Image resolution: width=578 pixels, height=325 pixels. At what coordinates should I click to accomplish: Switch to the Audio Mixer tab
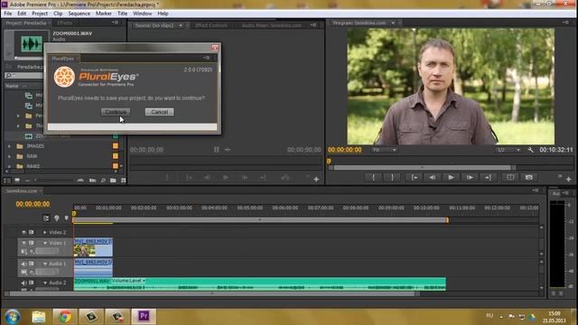272,25
